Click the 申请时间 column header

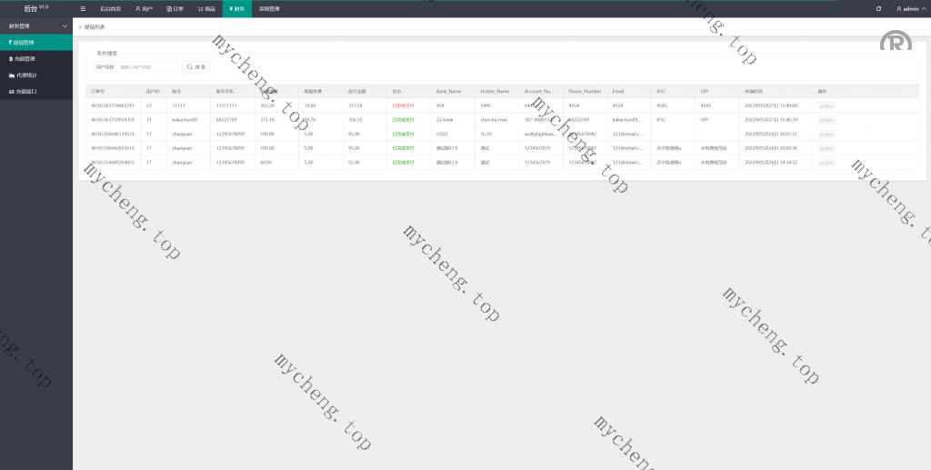[754, 91]
